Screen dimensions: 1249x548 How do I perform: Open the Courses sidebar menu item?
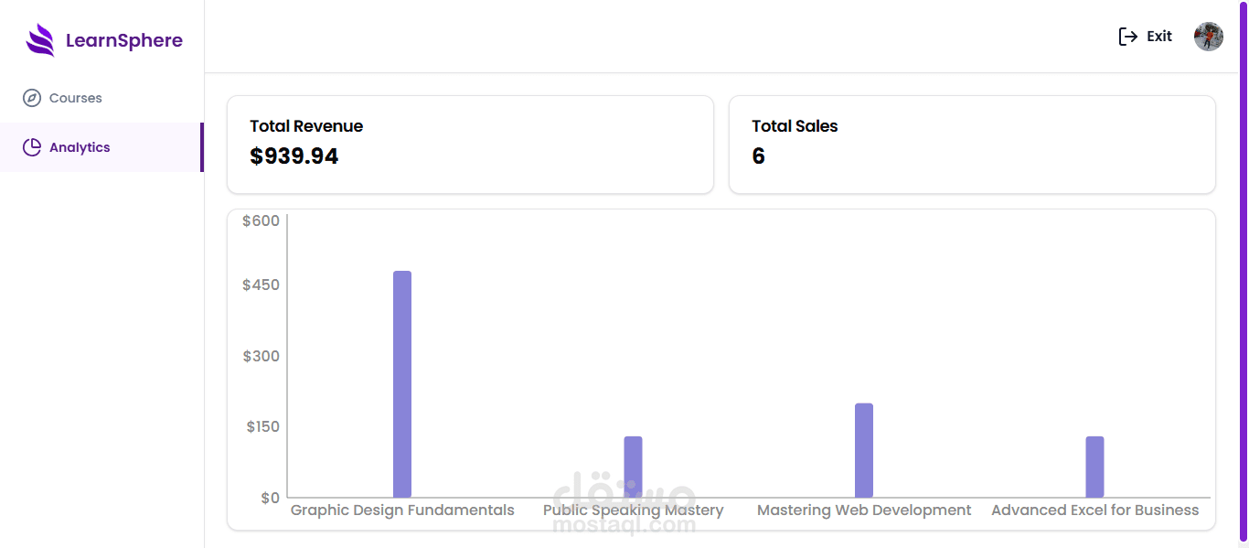pos(76,98)
